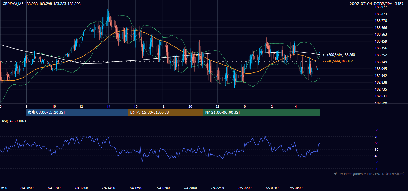
Task: Click the 7/4 22:00 time label
Action: pos(217,188)
